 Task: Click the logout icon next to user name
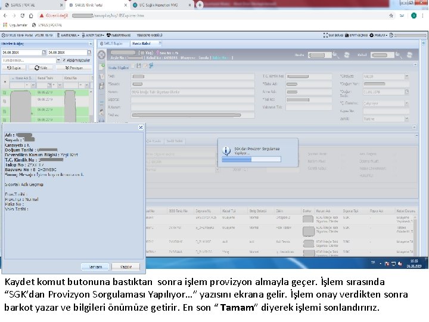coord(391,35)
